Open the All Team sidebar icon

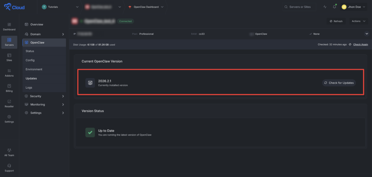click(9, 152)
